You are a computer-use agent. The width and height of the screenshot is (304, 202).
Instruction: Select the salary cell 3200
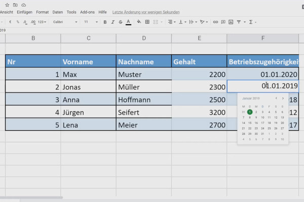tap(199, 112)
